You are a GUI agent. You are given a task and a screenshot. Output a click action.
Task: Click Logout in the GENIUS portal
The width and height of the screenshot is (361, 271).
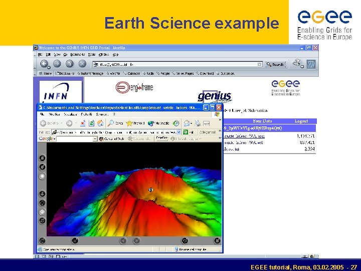(x=301, y=121)
